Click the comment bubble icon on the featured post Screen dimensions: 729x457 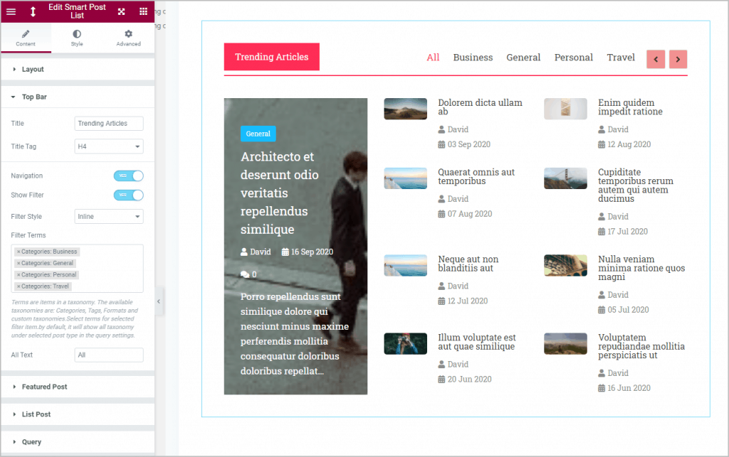[244, 274]
